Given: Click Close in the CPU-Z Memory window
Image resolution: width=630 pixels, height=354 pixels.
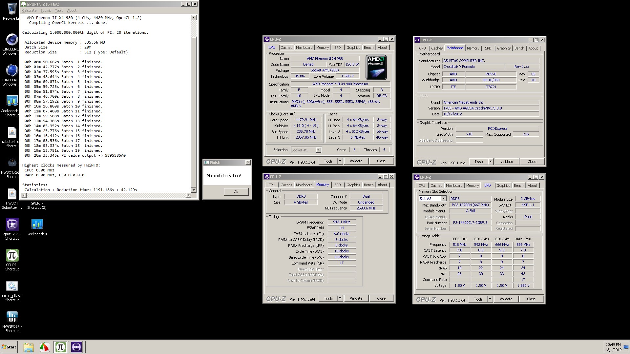Looking at the screenshot, I should coord(381,298).
